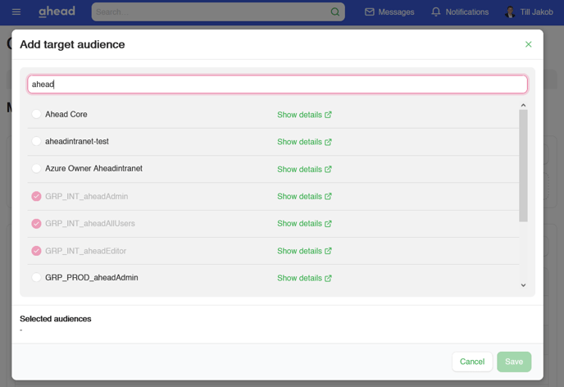
Task: Open the Till Jakob profile menu
Action: pyautogui.click(x=529, y=11)
